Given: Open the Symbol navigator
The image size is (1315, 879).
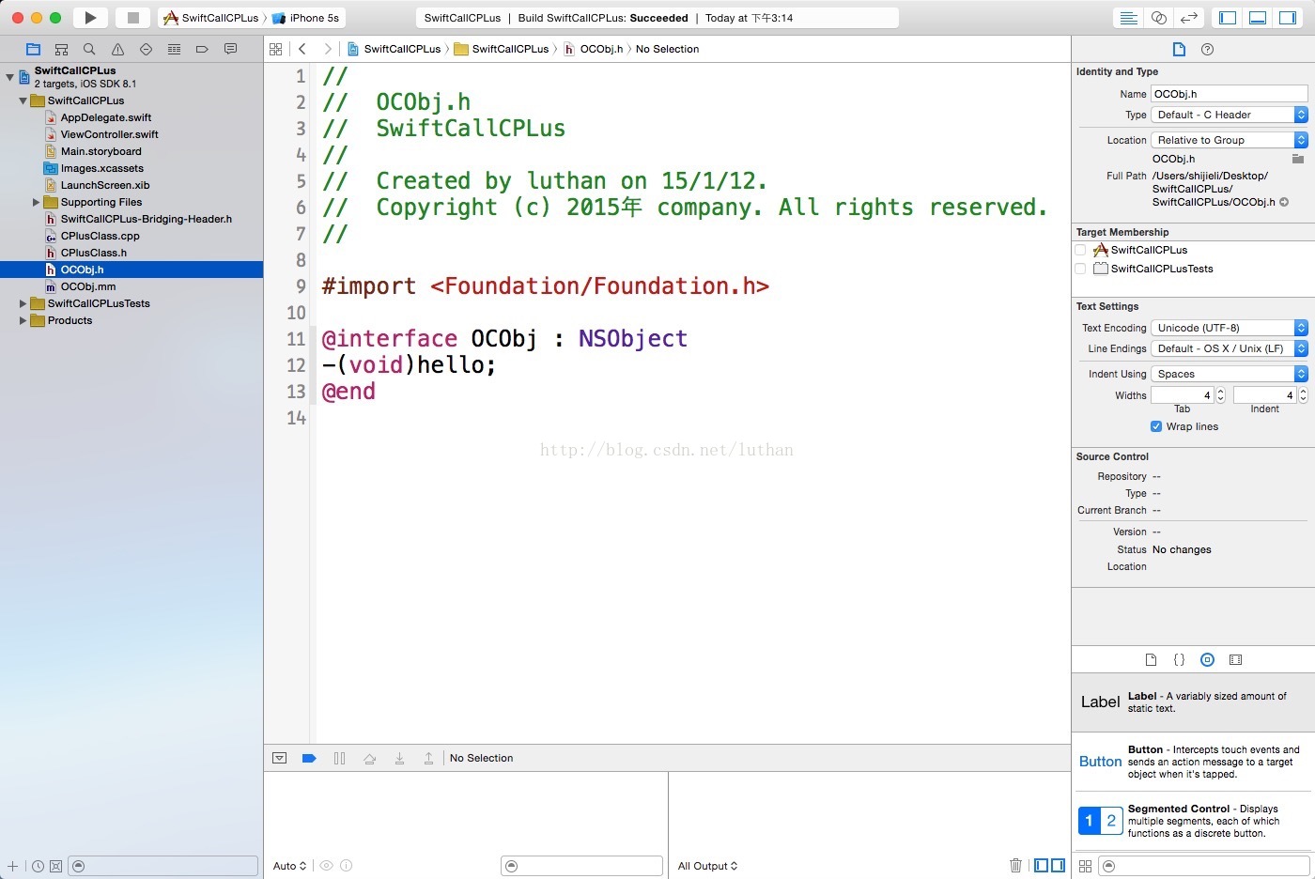Looking at the screenshot, I should 61,49.
